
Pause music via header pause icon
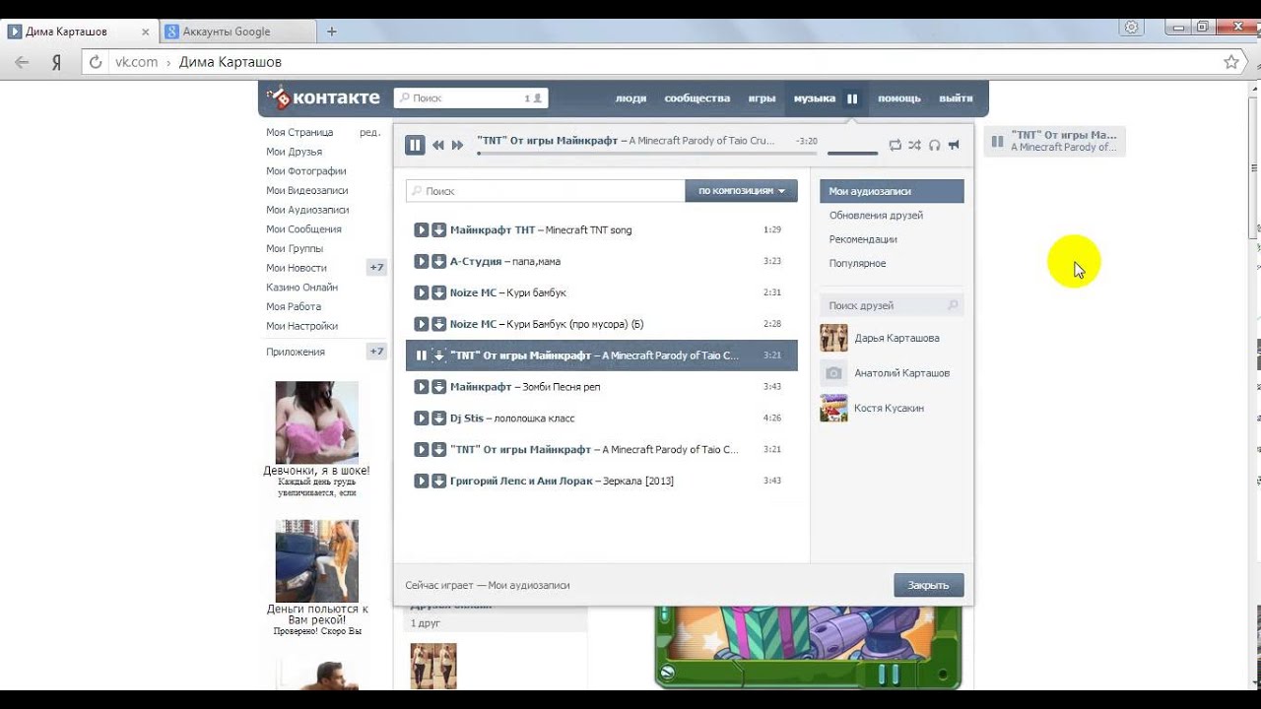852,98
